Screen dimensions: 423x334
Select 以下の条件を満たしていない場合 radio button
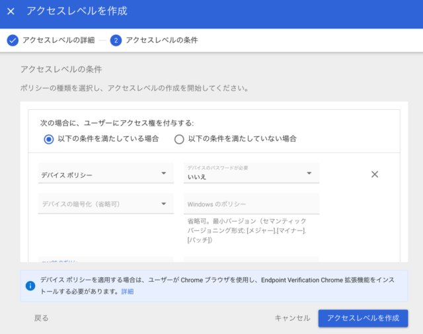179,140
